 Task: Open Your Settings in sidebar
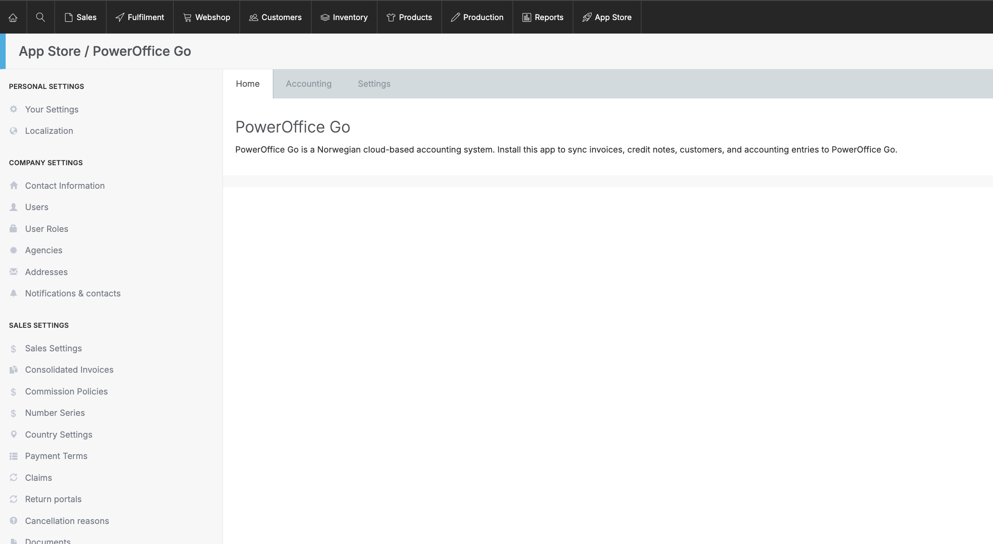tap(52, 109)
